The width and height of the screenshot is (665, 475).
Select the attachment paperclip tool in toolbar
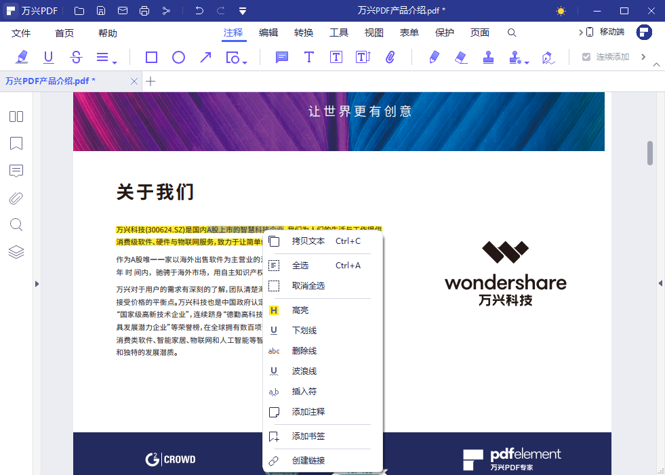point(390,58)
